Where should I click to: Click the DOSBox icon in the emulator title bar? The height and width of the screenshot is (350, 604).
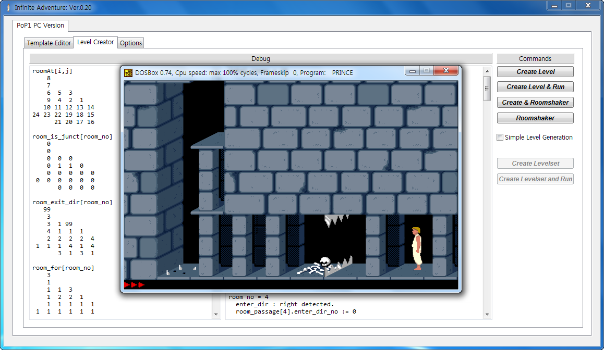pyautogui.click(x=128, y=73)
